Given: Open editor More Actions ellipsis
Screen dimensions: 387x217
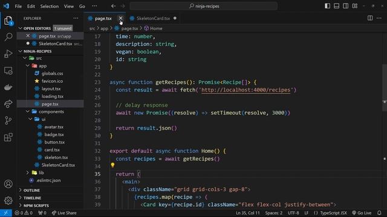Looking at the screenshot, I should [x=379, y=18].
